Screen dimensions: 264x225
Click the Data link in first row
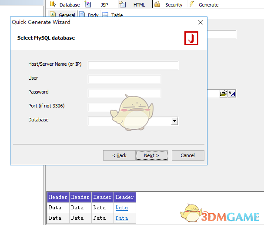121,208
